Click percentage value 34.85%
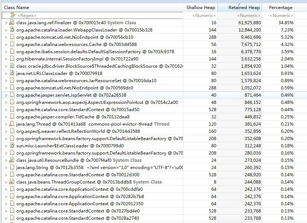This screenshot has height=223, width=307. point(286,23)
